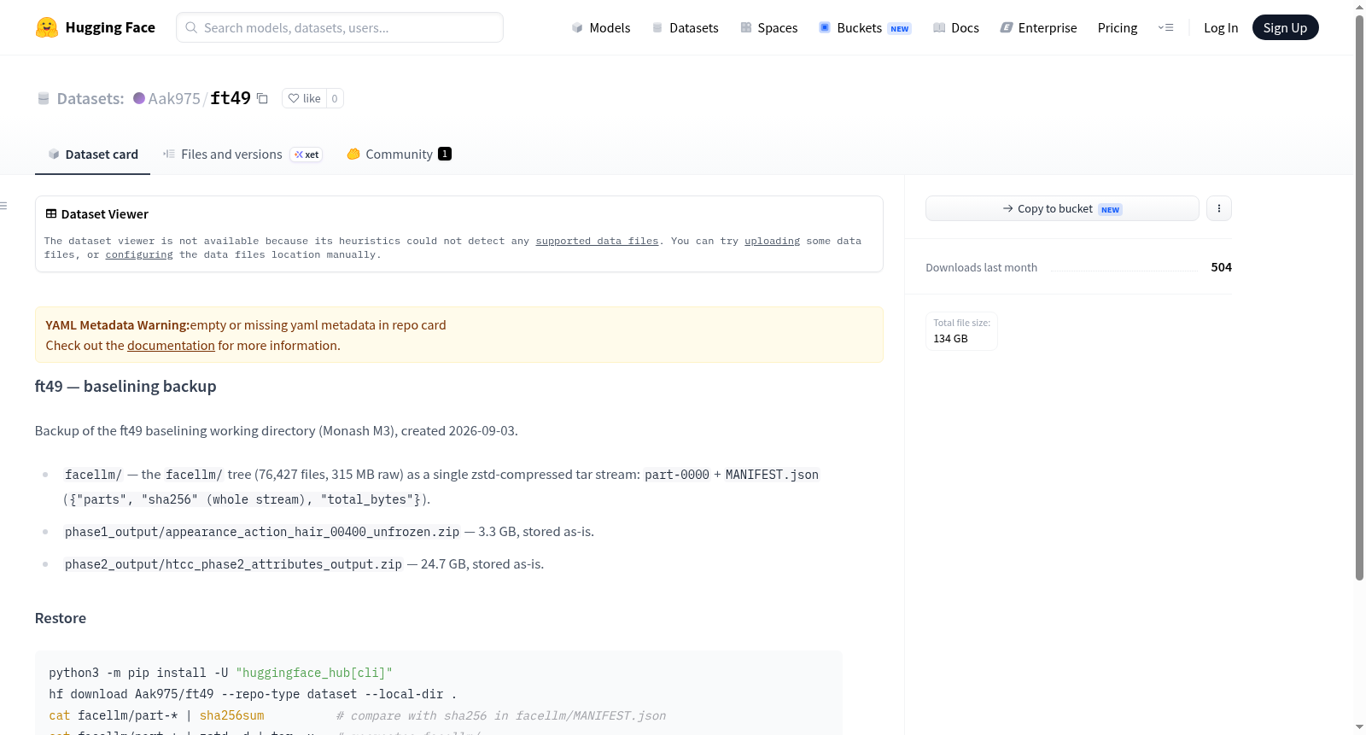Click the scrollbar down arrow
The image size is (1366, 735).
[1359, 727]
